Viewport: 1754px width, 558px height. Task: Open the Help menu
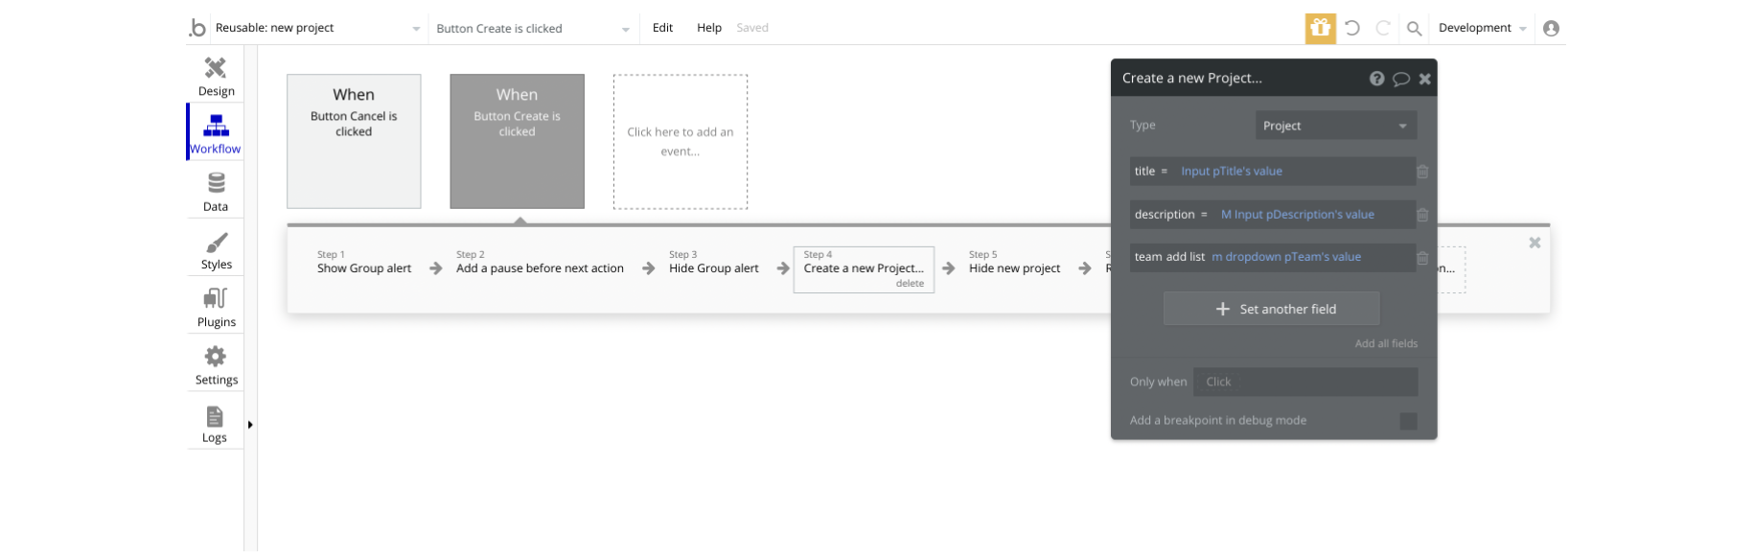(708, 28)
